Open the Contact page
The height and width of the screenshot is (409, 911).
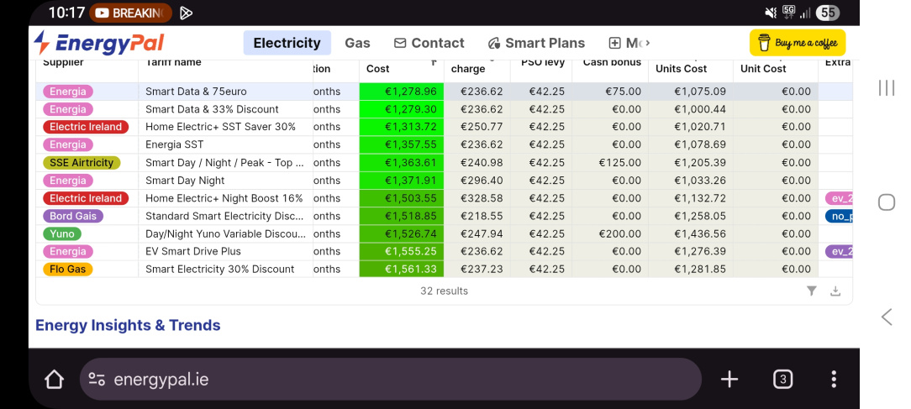coord(429,43)
